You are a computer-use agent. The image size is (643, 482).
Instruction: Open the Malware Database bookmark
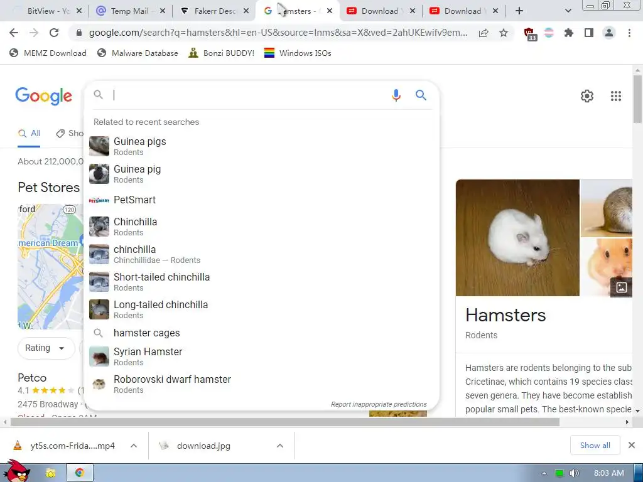point(138,53)
